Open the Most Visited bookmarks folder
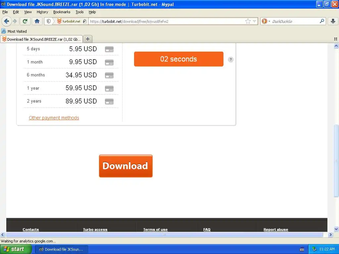This screenshot has height=254, width=339. [x=14, y=31]
